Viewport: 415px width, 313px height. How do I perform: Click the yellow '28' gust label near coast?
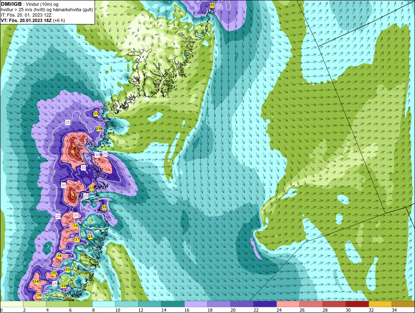pos(99,128)
